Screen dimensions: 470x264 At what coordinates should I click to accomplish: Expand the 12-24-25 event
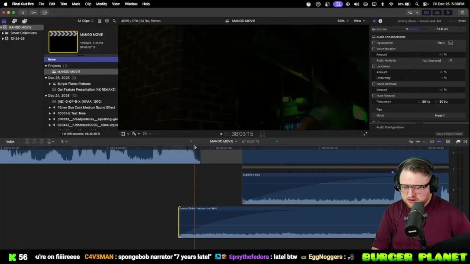pos(3,38)
